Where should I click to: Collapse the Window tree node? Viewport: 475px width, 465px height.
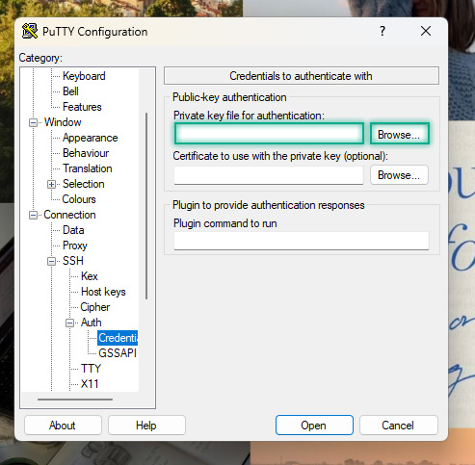(x=33, y=122)
